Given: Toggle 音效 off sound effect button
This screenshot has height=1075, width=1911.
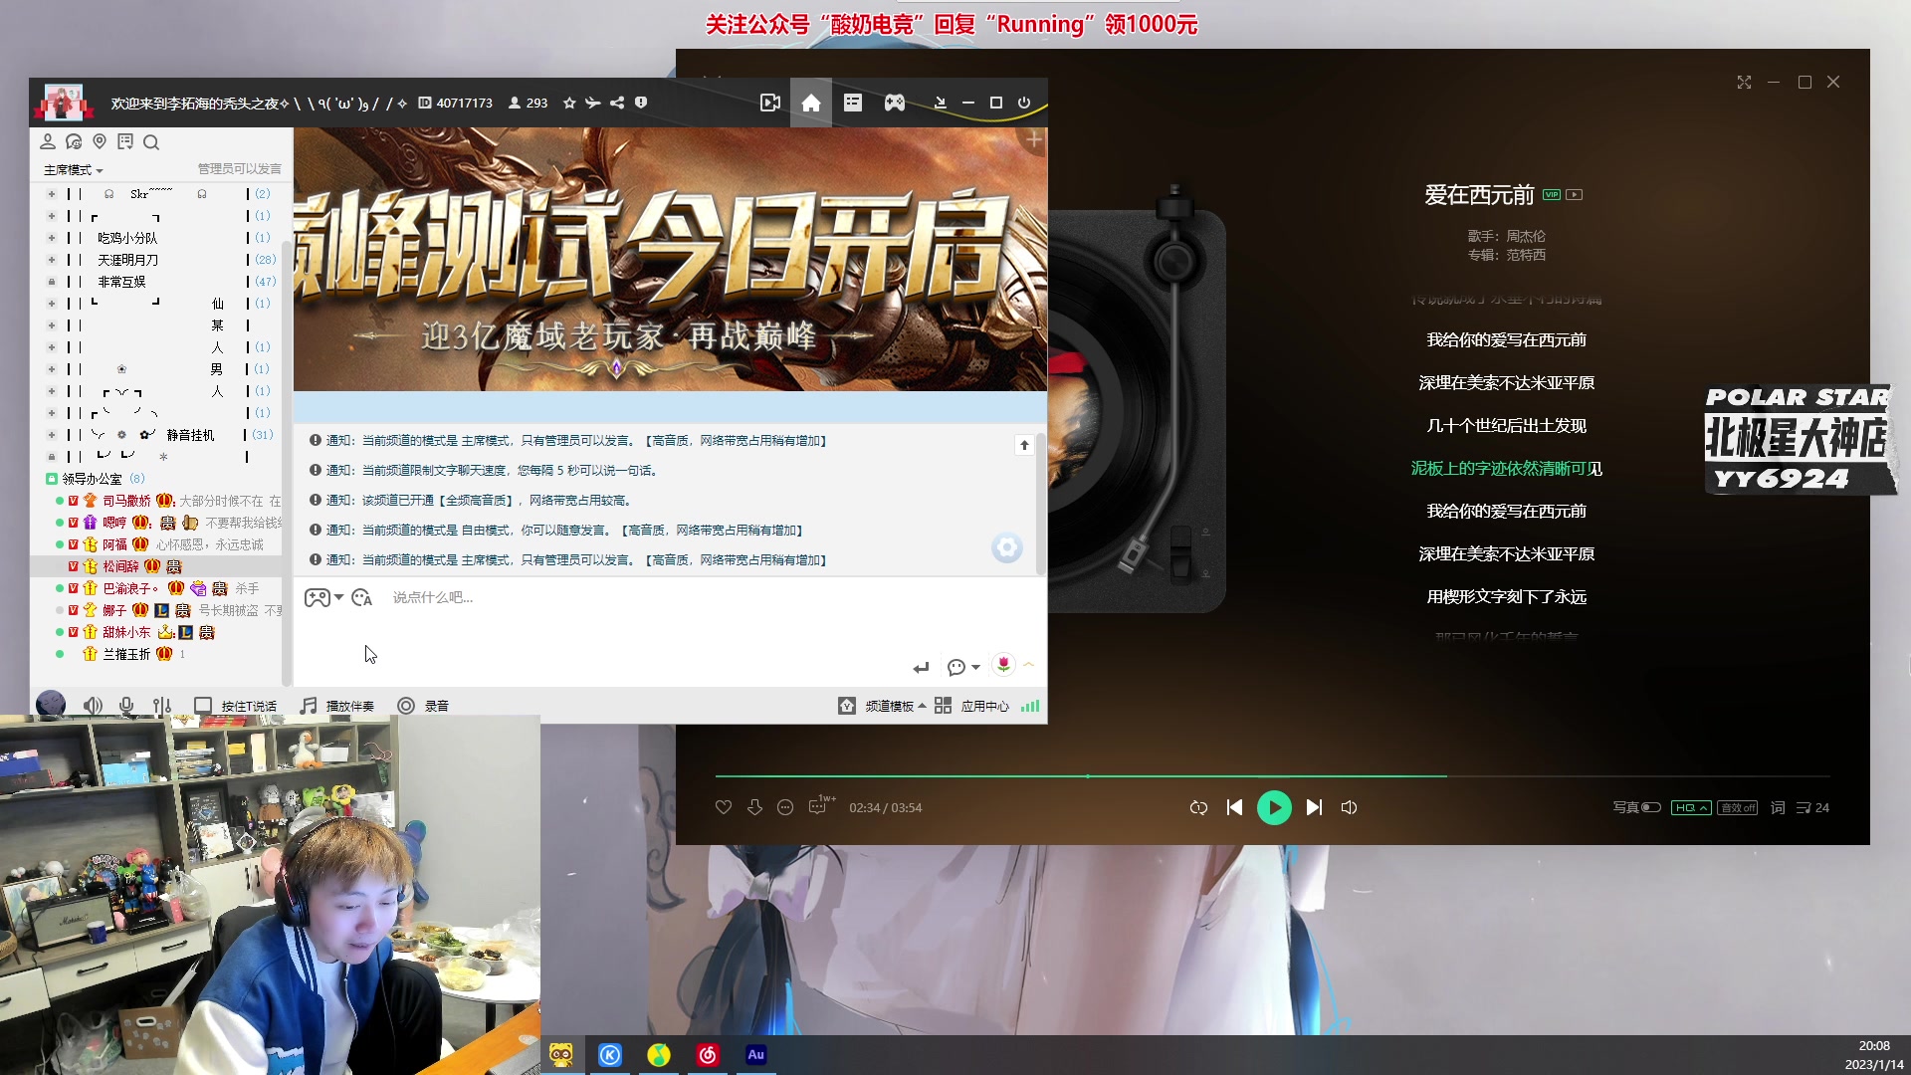Looking at the screenshot, I should point(1737,807).
